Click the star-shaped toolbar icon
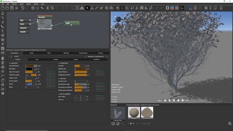Viewport: 233px width, 131px height. (x=37, y=8)
